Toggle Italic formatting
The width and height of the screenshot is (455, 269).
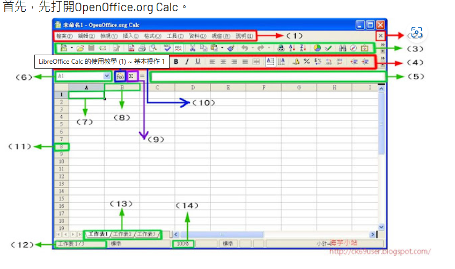(187, 62)
